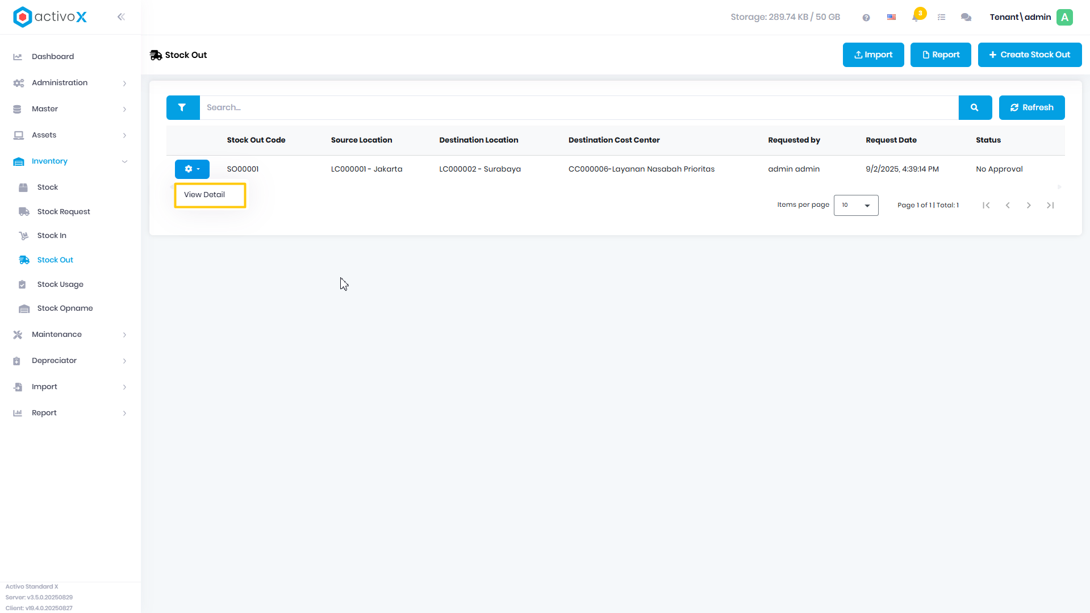Click the activoX logo

[50, 17]
